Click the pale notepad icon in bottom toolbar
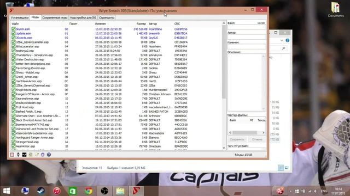The width and height of the screenshot is (350, 196). [37, 155]
